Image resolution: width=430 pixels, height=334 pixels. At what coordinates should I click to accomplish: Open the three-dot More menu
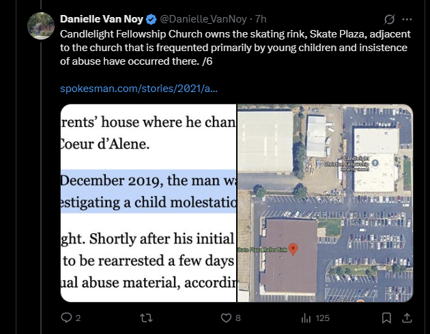coord(407,19)
